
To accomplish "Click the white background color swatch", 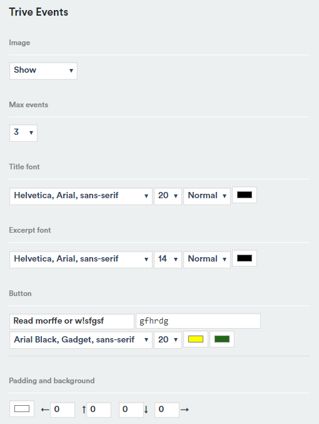I will click(x=22, y=408).
